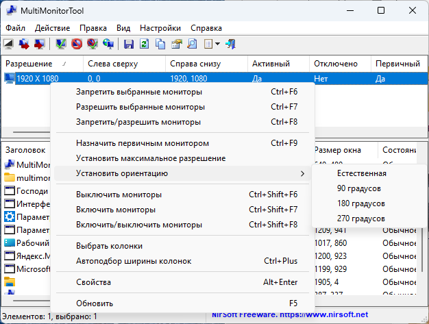Click set as primary monitor globe icon
This screenshot has width=429, height=324.
(108, 44)
